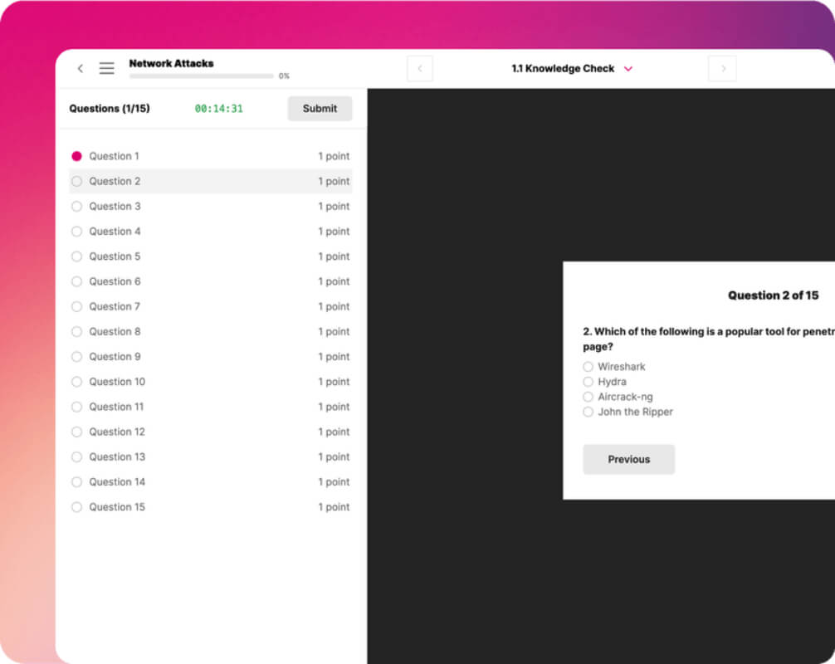
Task: Click the 0% progress label
Action: tap(285, 76)
